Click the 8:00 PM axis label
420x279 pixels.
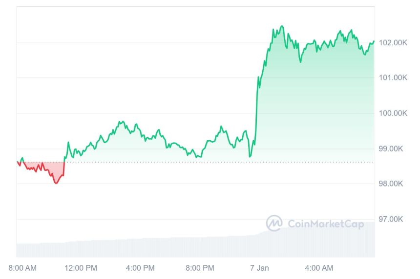tap(200, 268)
